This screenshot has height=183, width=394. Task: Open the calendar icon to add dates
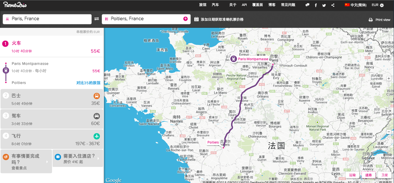197,19
